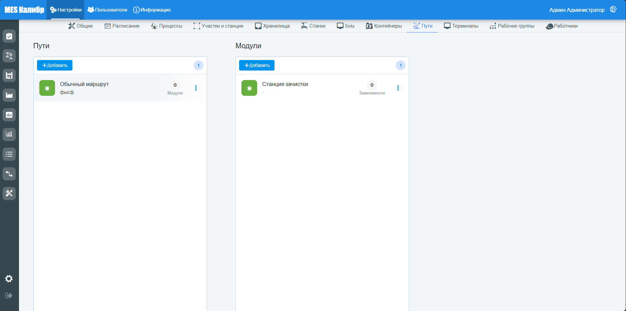Viewport: 626px width, 311px height.
Task: Click the gear settings icon in sidebar
Action: click(x=9, y=279)
